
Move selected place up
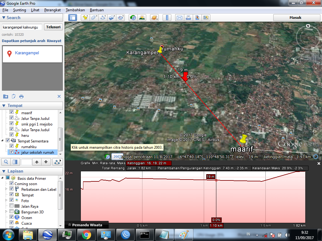pos(37,162)
